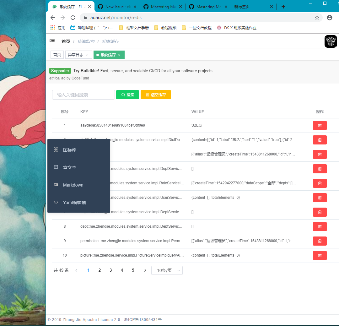Delete cache row number 8

tap(320, 227)
